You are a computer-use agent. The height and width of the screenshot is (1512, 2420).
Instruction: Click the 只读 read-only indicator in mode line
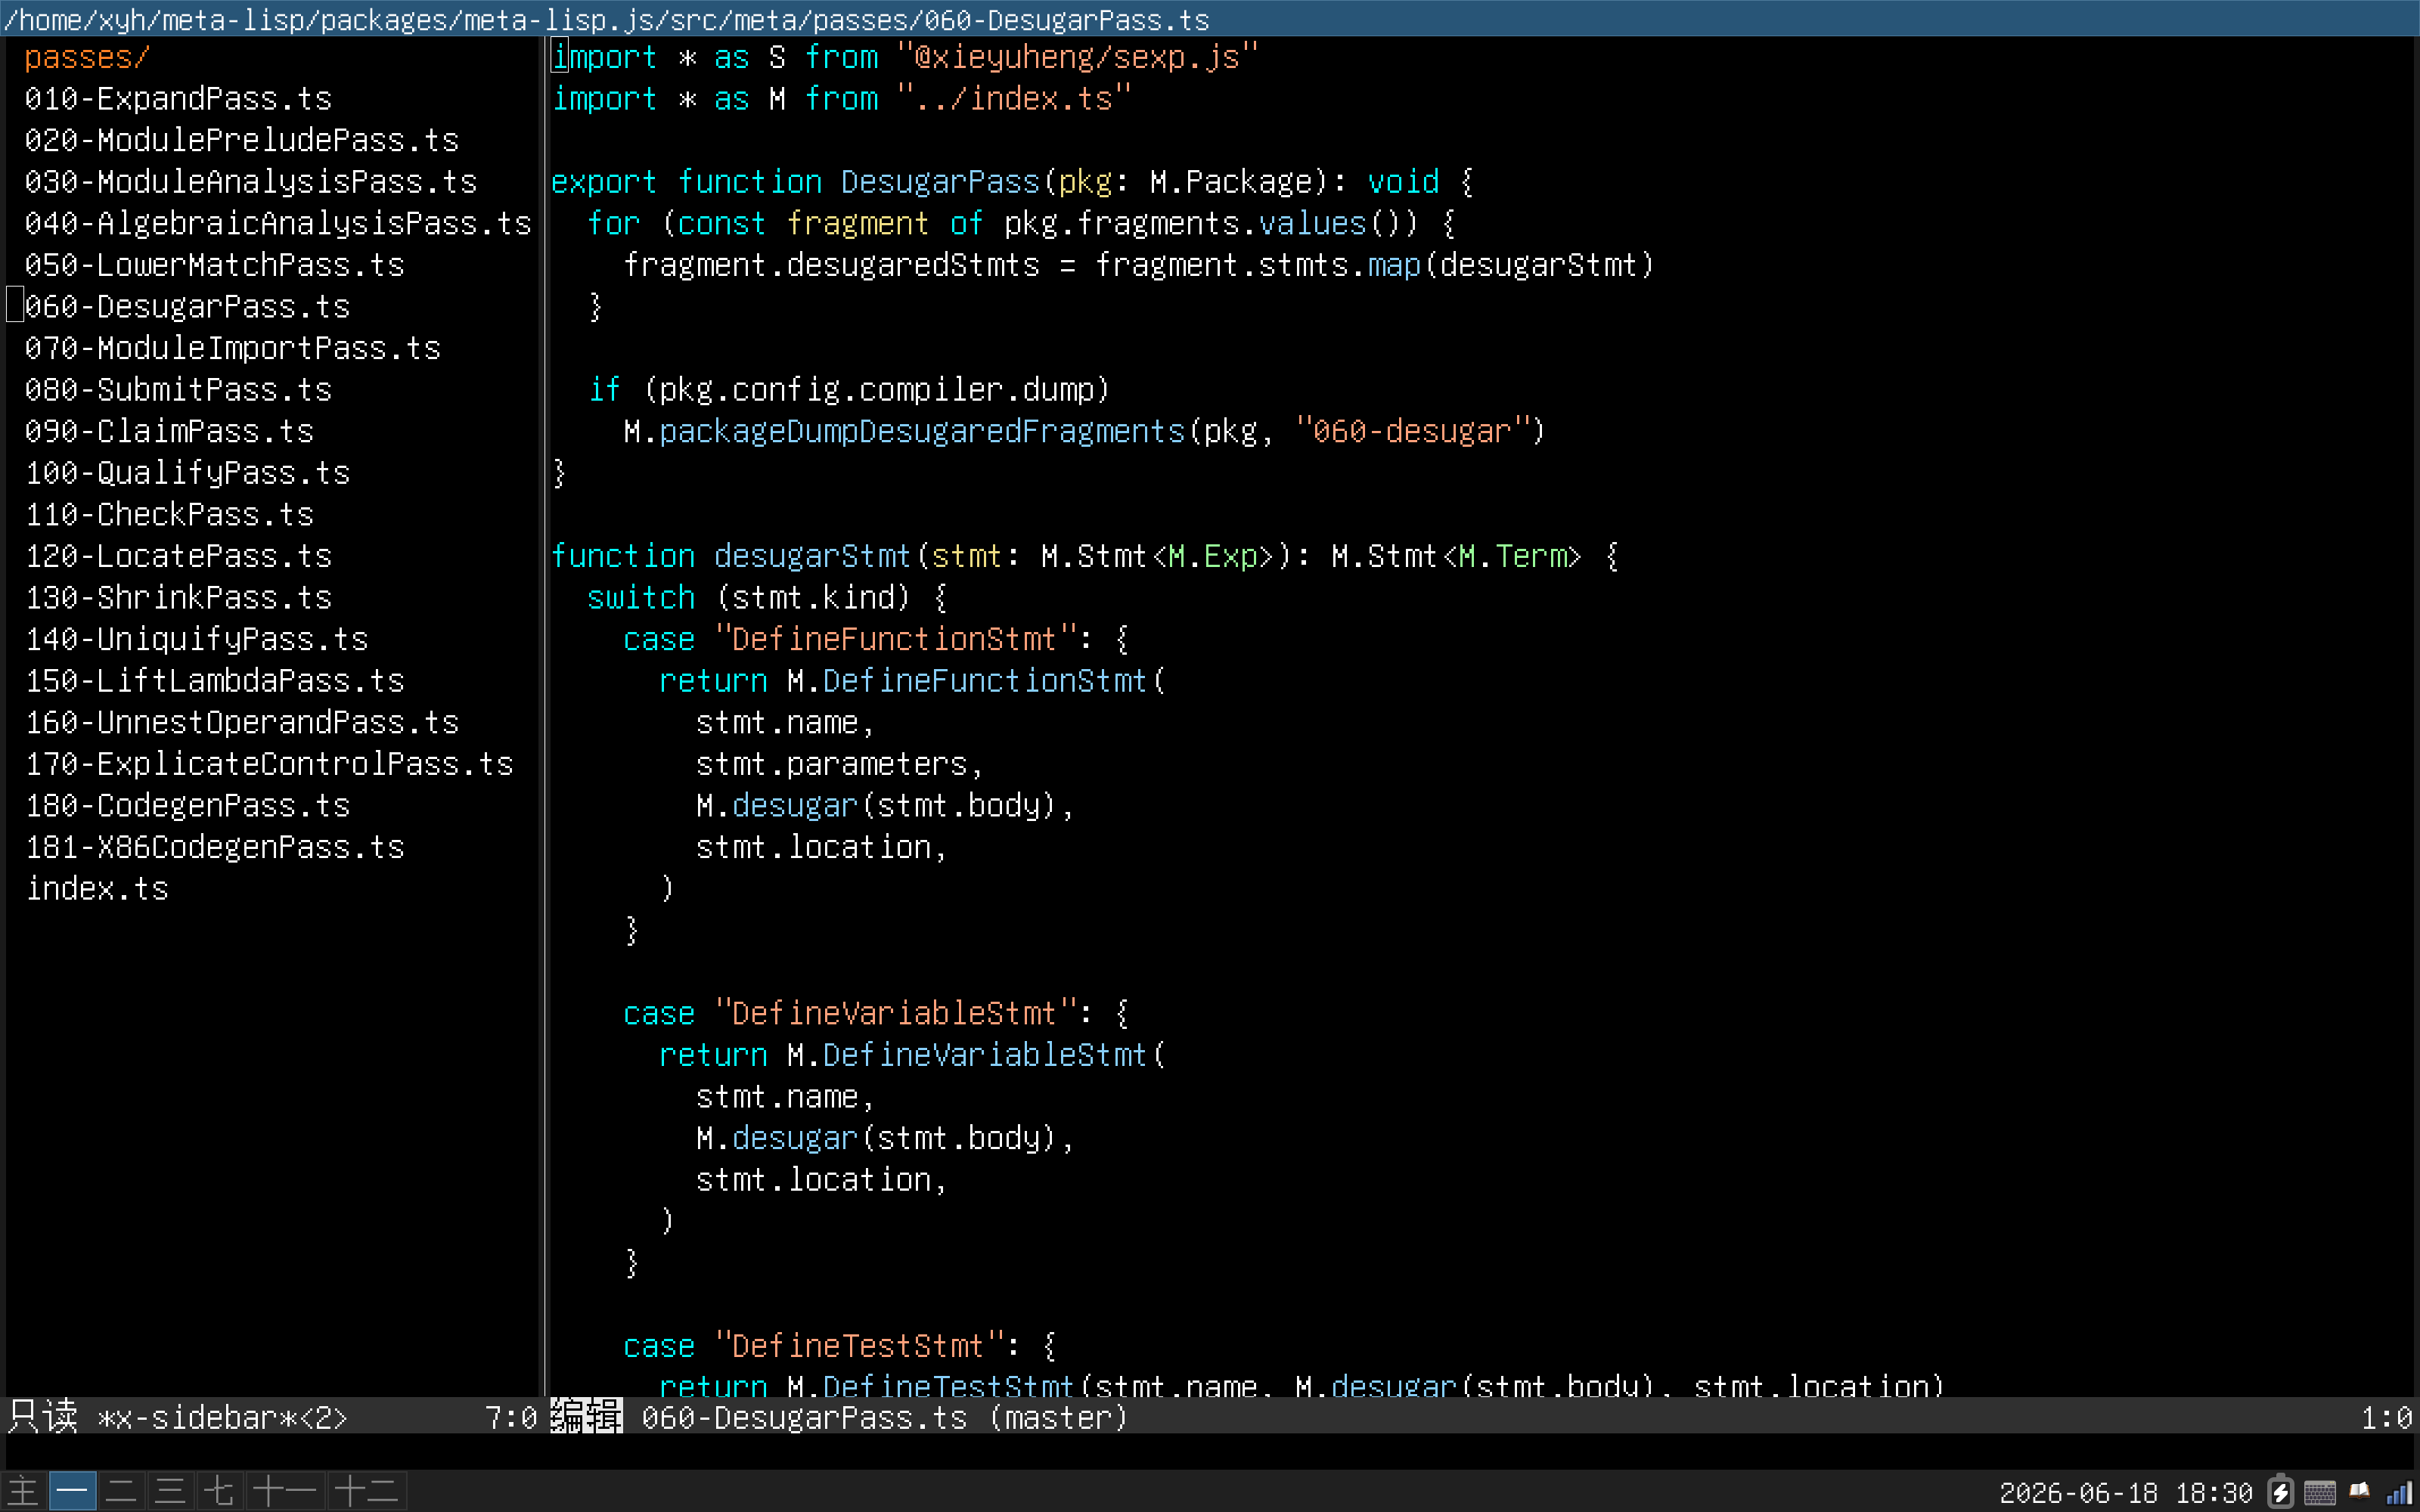[42, 1416]
